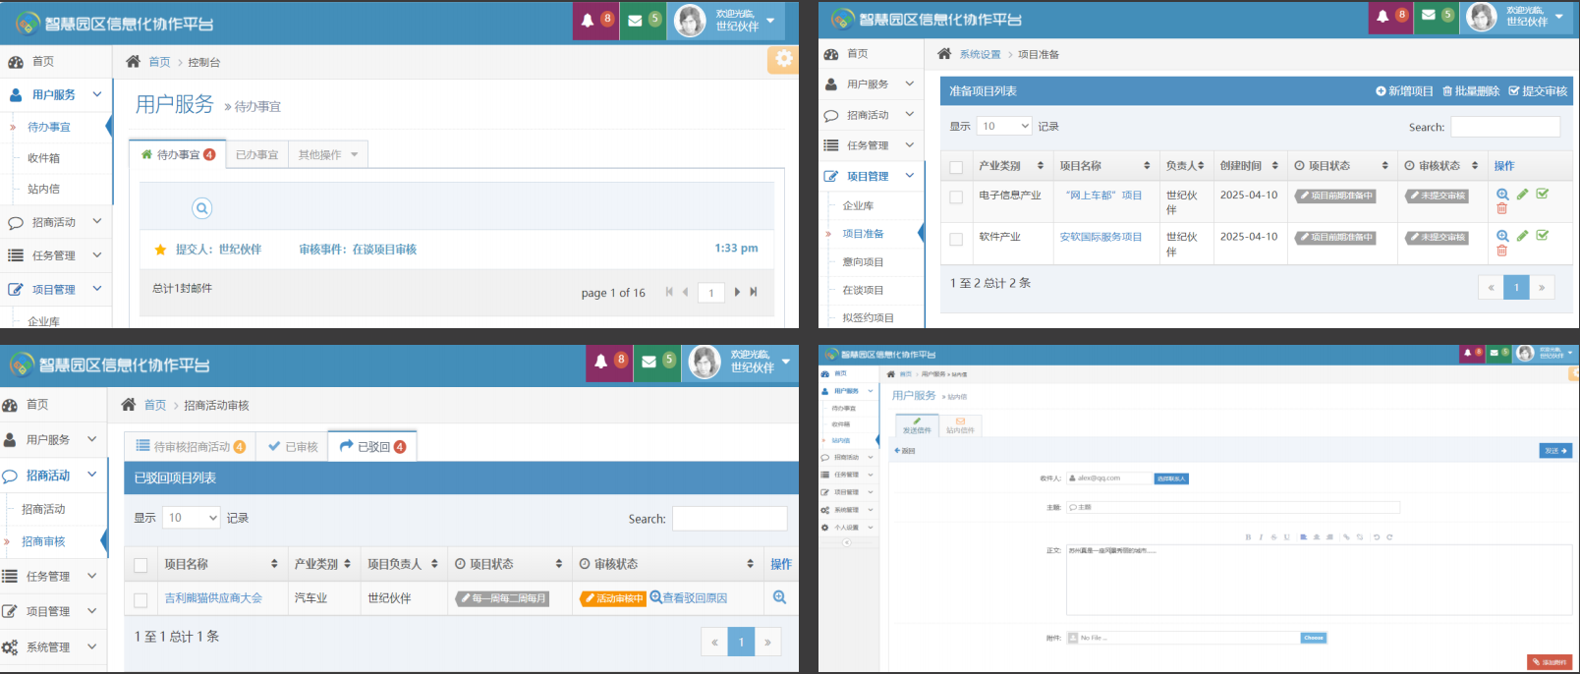Click the Search field in 准备项目列表

[1504, 127]
